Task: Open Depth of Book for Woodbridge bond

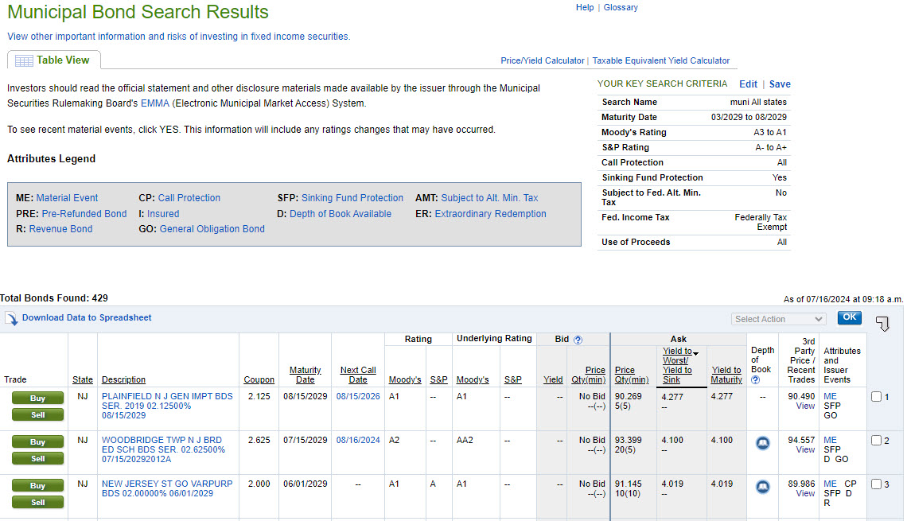Action: [762, 444]
